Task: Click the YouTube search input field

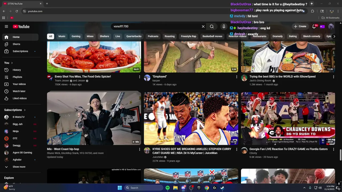Action: point(156,26)
